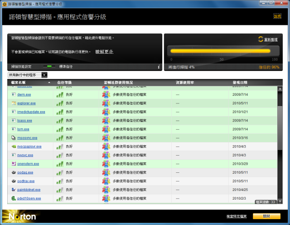Viewport: 290px width, 225px height.
Task: Click the oodtray.exe program icon
Action: point(14,181)
